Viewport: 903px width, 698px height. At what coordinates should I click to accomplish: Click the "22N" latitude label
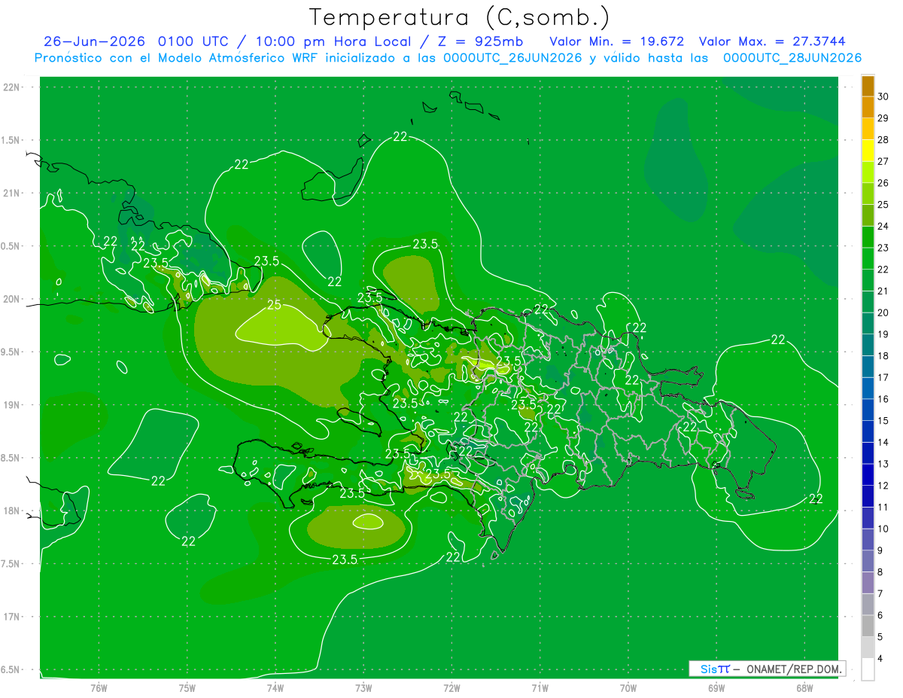pos(12,87)
